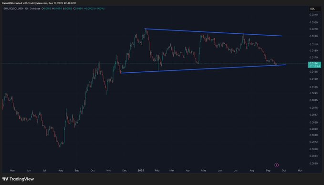Click the 0.0340 price axis label
Screen dimensions: 324x185
tap(313, 15)
